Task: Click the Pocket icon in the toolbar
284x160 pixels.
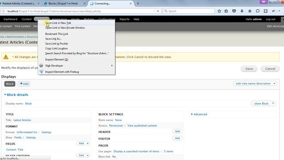Action: 234,11
